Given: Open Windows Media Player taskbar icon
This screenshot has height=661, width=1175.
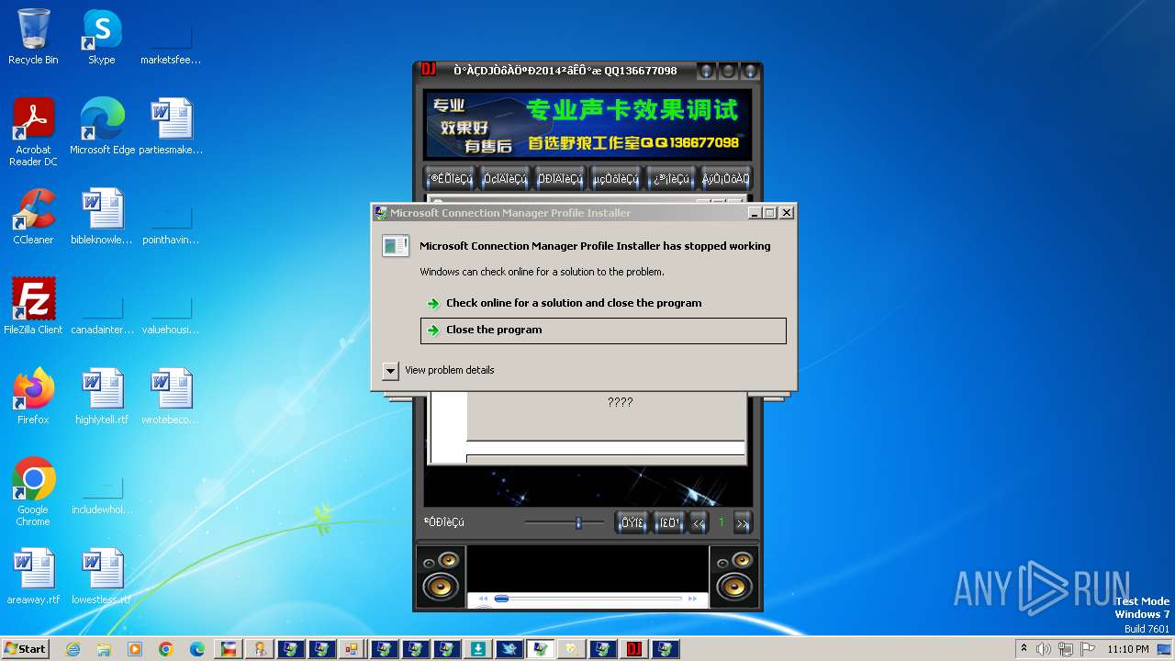Looking at the screenshot, I should click(135, 649).
